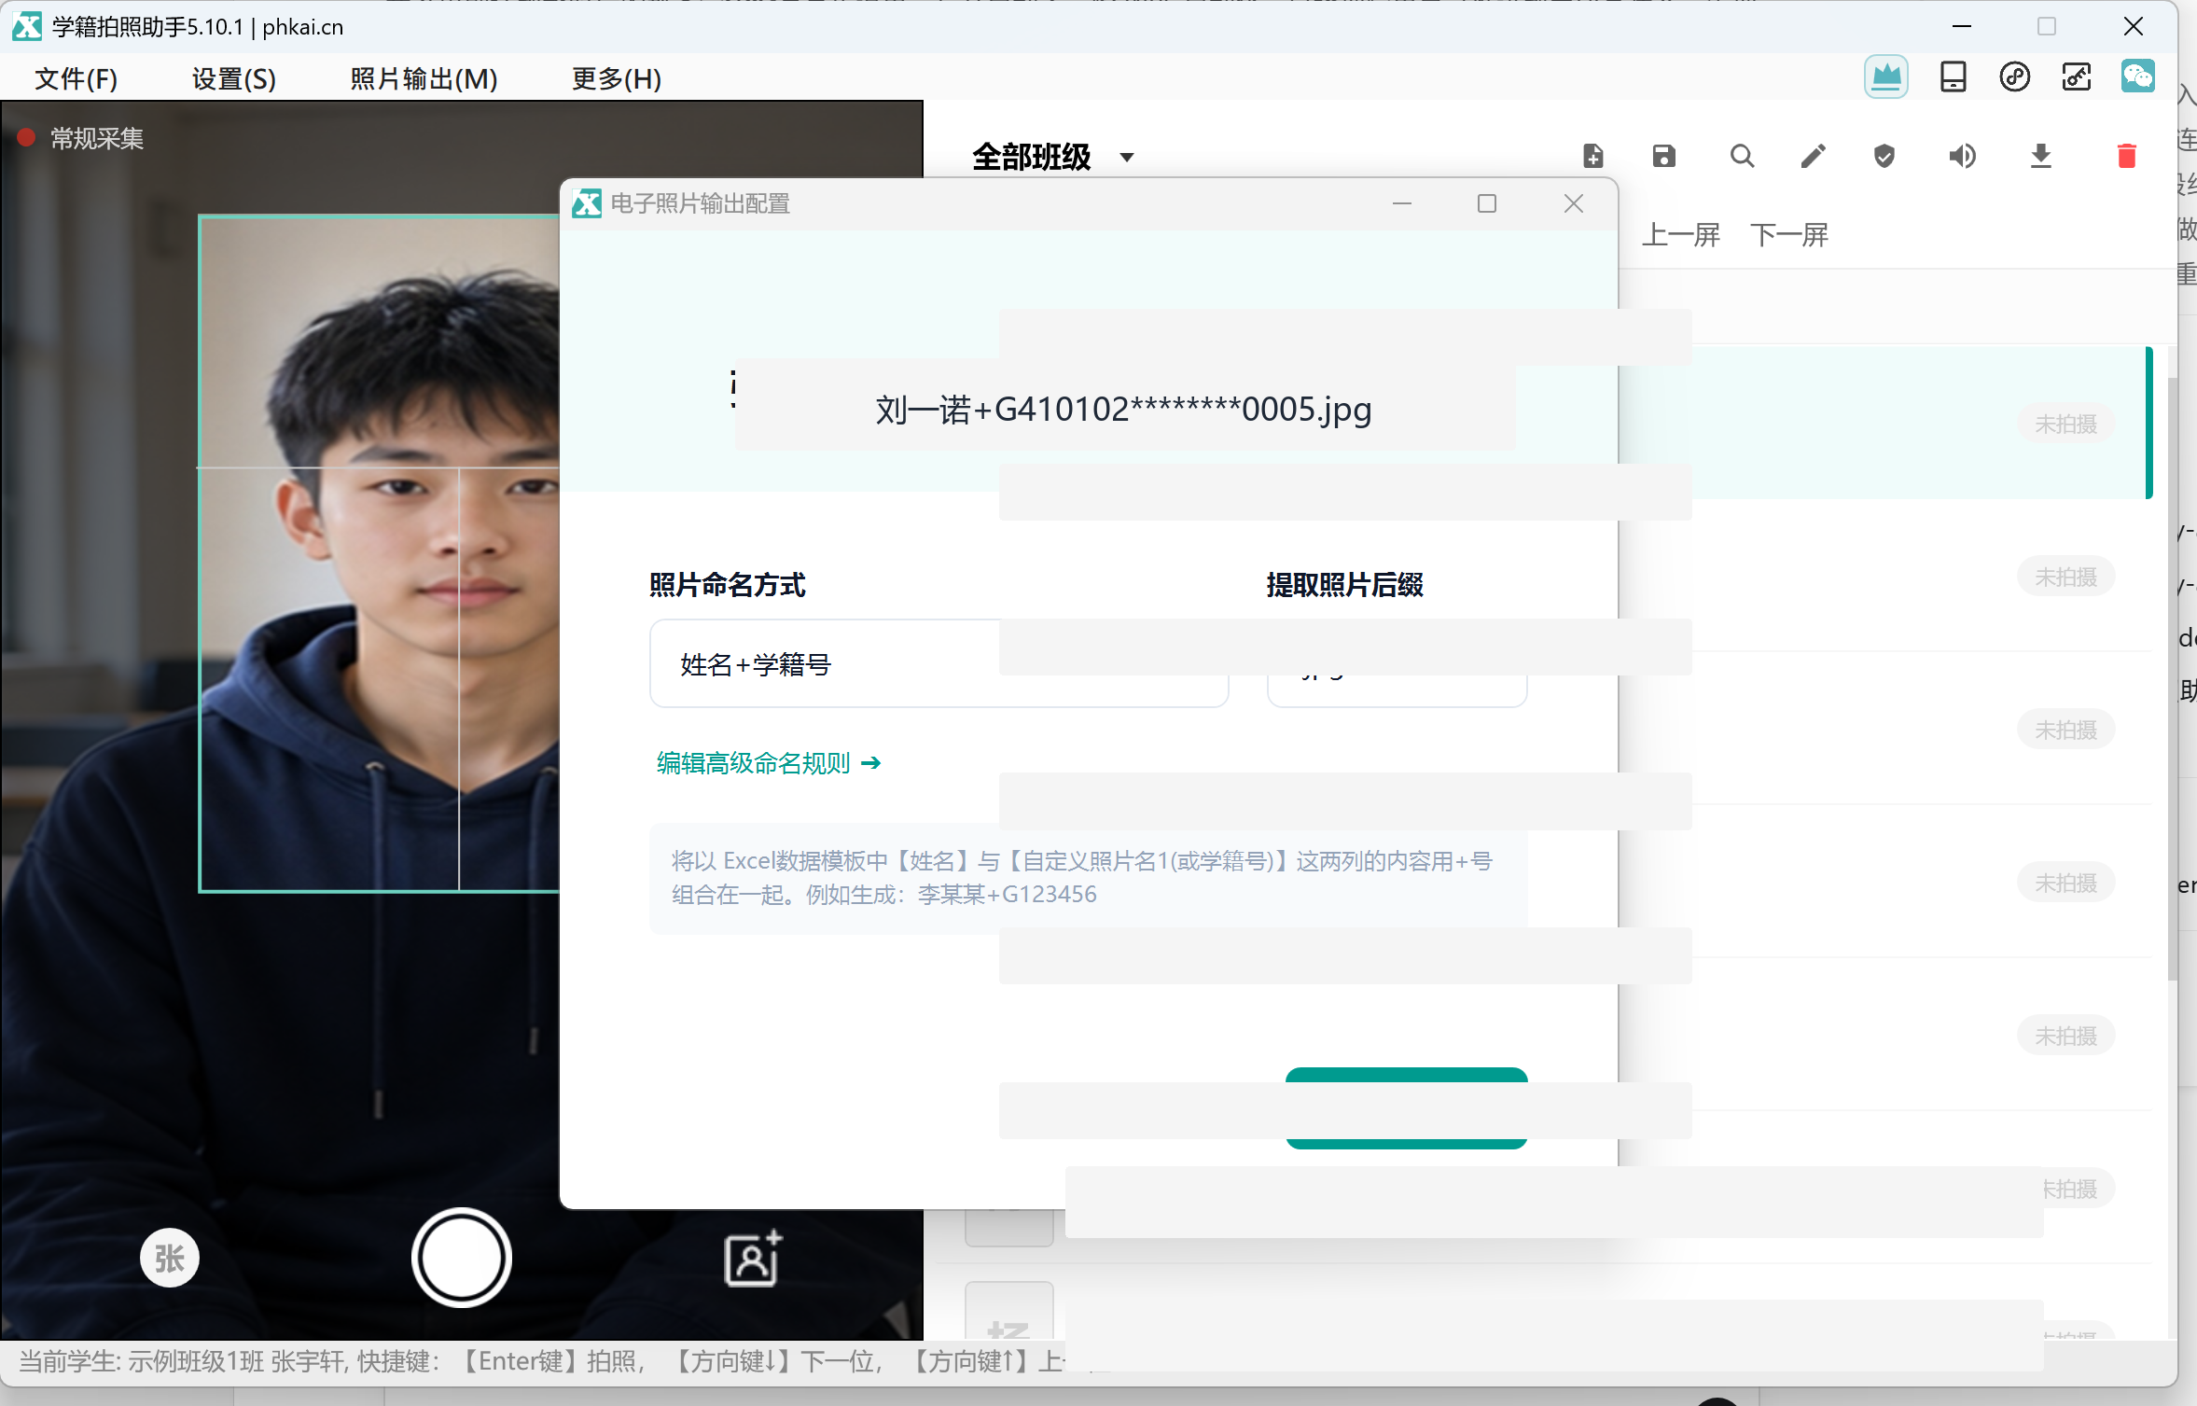Viewport: 2197px width, 1406px height.
Task: Open the WeChat icon in header
Action: [2137, 77]
